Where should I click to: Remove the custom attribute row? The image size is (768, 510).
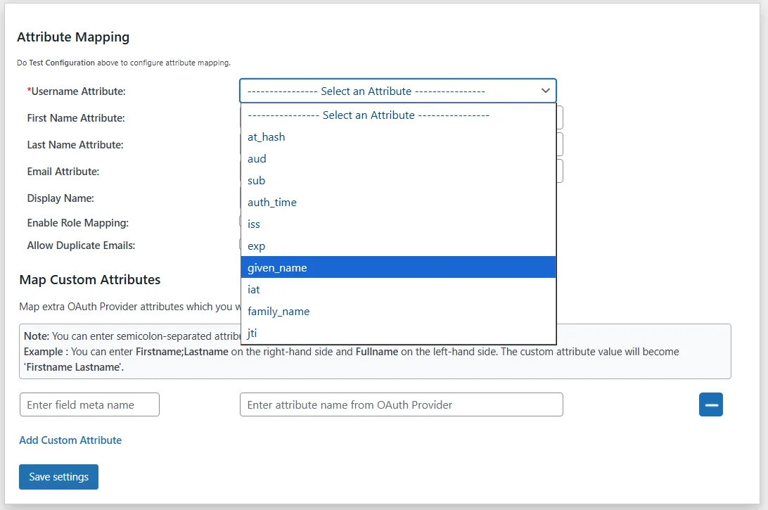coord(710,404)
